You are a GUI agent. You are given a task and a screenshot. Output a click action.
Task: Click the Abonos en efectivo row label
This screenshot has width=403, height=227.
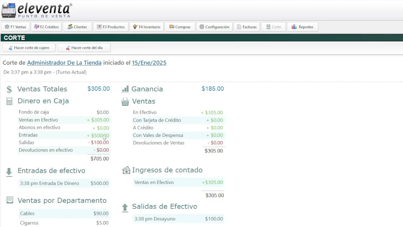(39, 127)
